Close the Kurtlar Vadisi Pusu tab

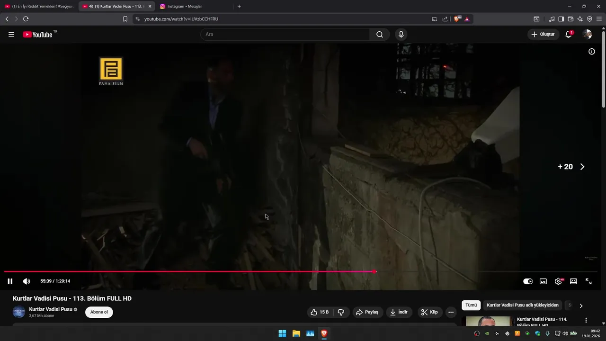150,6
